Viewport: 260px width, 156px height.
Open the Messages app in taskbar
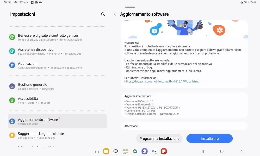(116, 151)
